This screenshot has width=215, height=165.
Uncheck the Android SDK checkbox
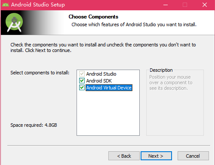click(82, 81)
